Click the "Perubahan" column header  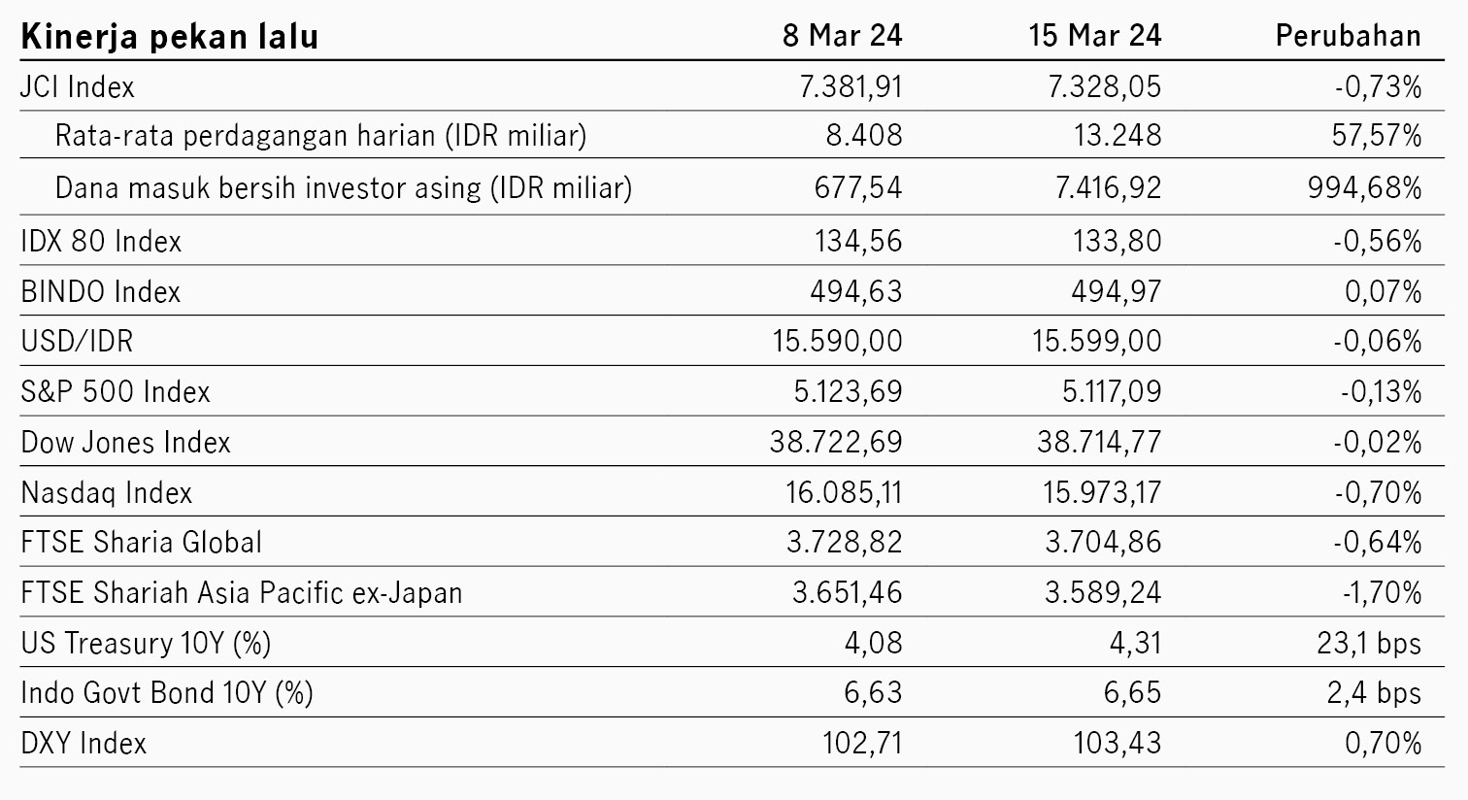pyautogui.click(x=1348, y=36)
